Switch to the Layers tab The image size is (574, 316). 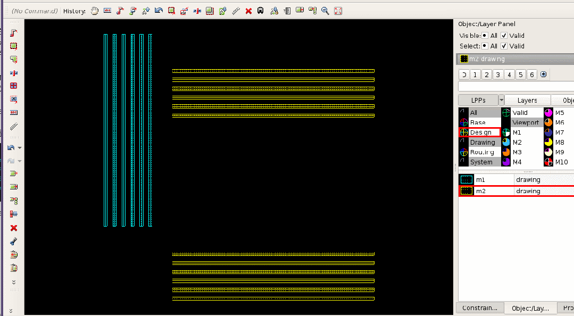coord(527,100)
